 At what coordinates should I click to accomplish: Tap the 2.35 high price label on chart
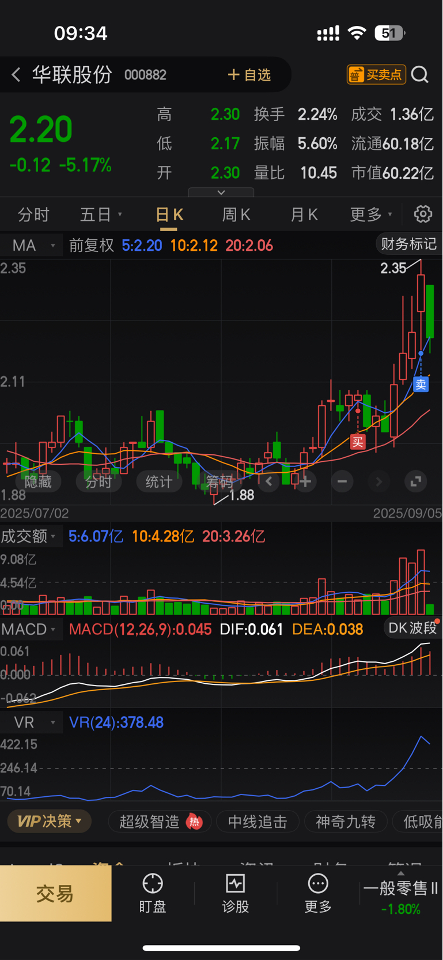393,268
